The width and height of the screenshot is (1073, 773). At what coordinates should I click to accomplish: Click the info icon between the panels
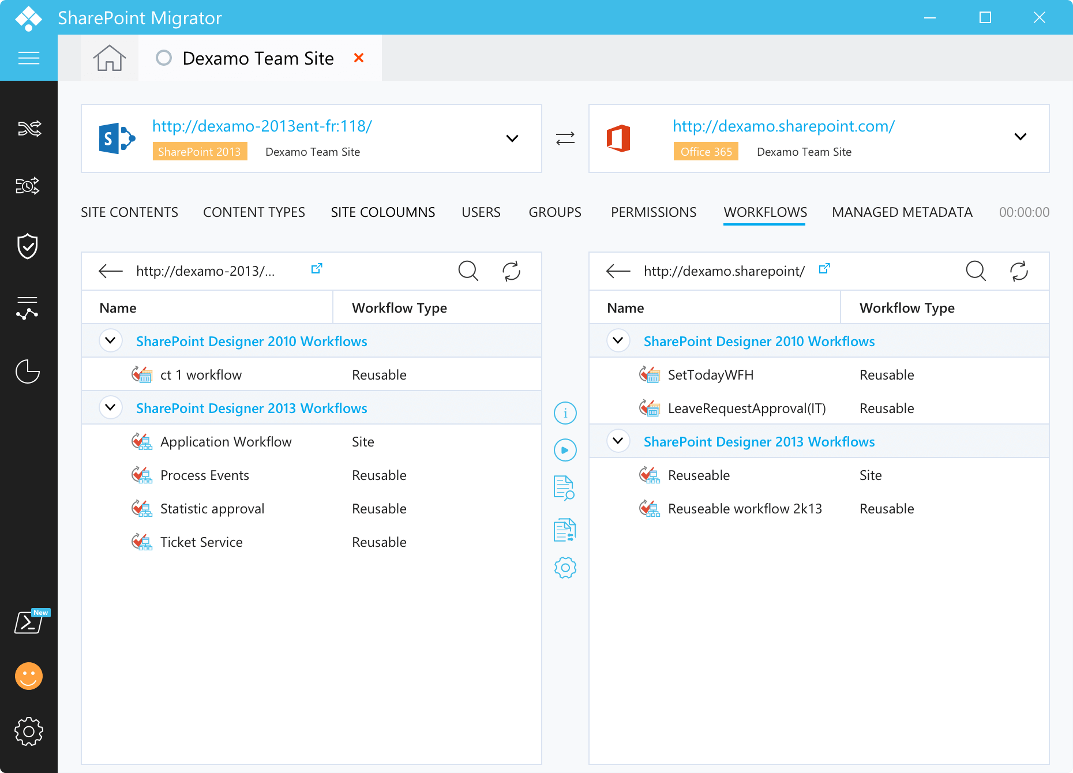pyautogui.click(x=565, y=413)
